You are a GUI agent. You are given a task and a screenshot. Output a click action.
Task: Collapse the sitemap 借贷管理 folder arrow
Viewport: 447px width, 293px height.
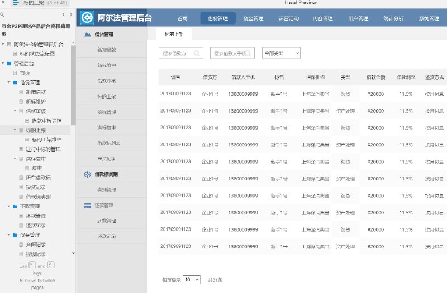[9, 82]
